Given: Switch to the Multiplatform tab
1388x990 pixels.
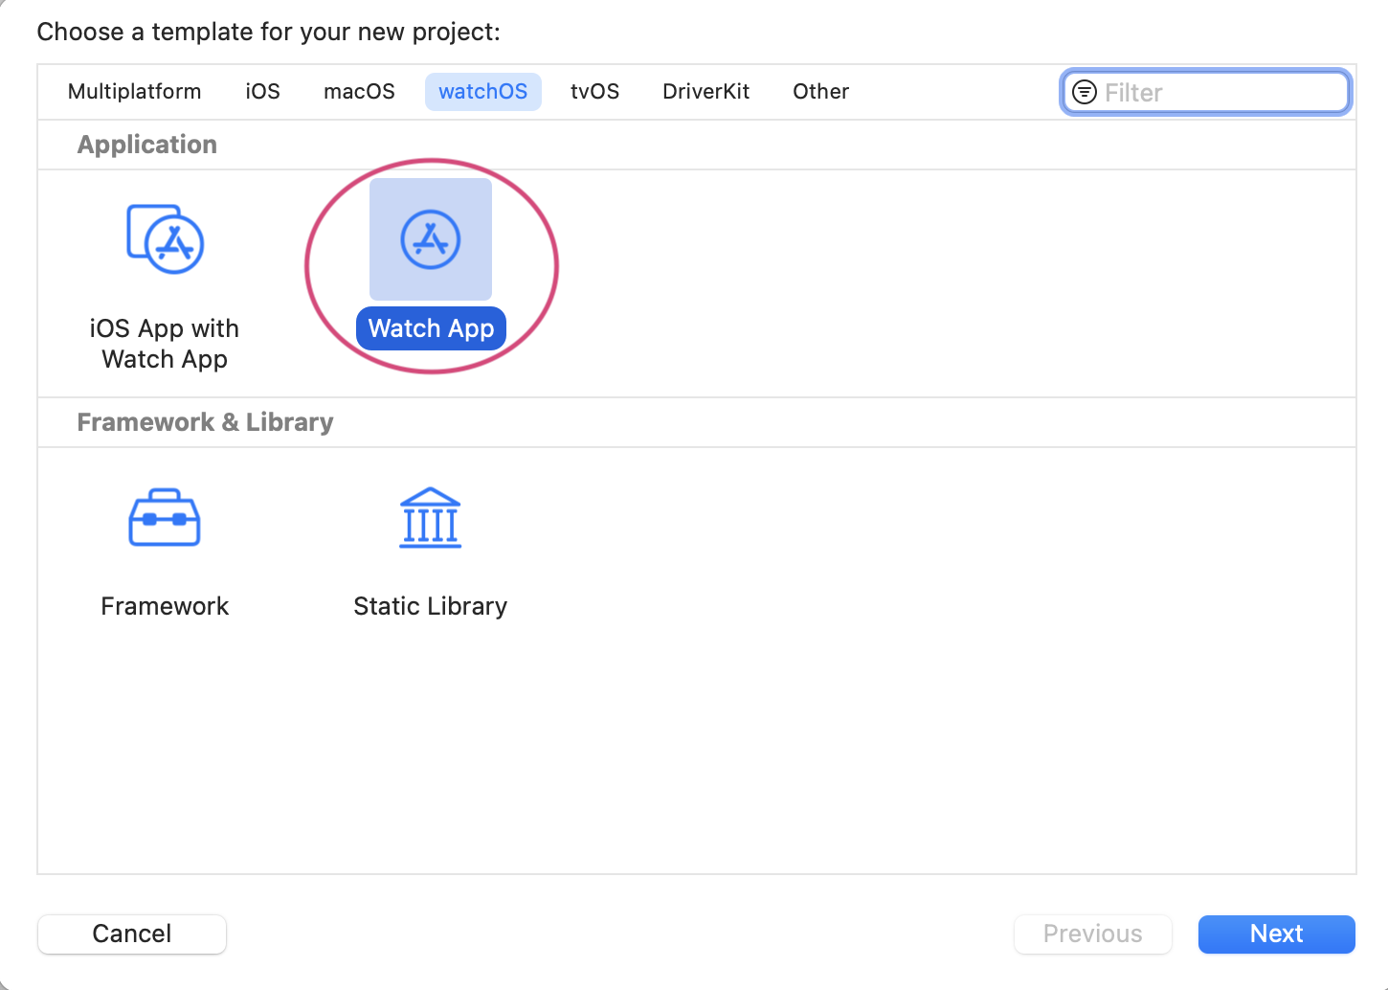Looking at the screenshot, I should pos(135,92).
